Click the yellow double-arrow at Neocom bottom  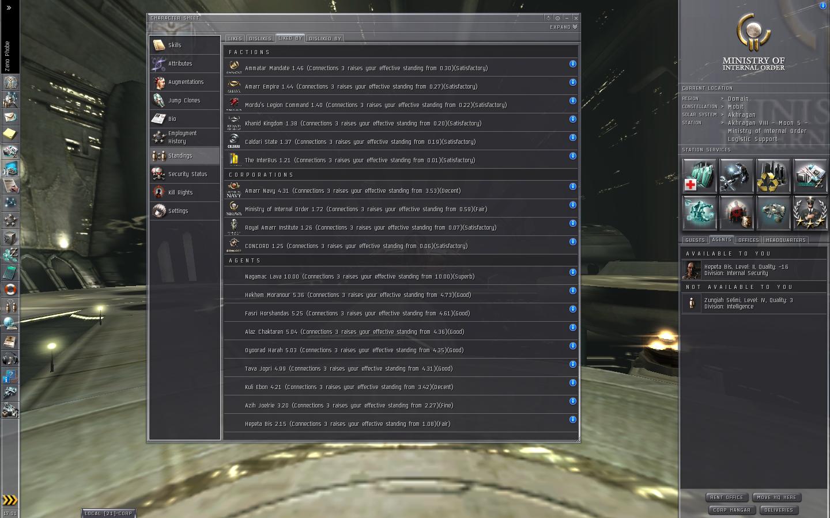point(10,500)
